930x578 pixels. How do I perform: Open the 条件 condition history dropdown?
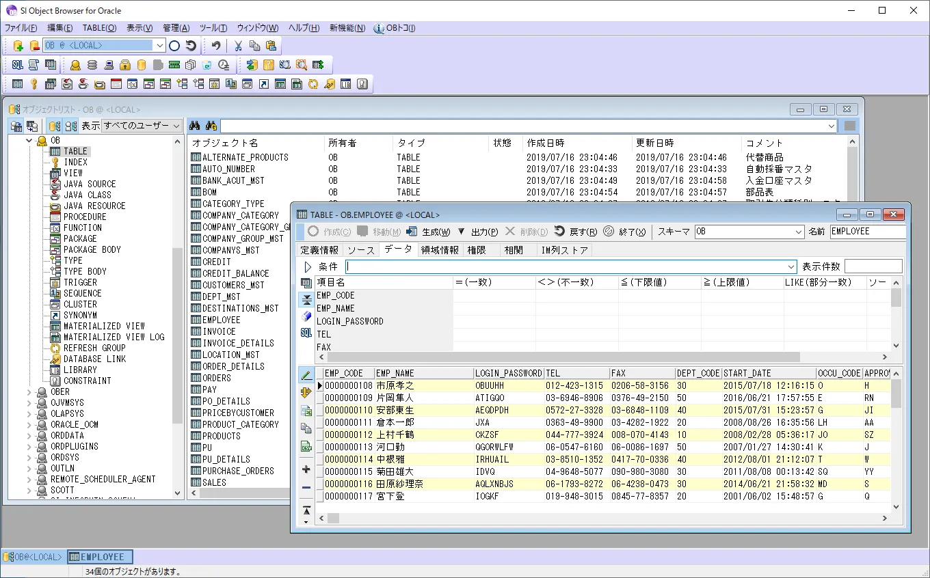pyautogui.click(x=791, y=266)
